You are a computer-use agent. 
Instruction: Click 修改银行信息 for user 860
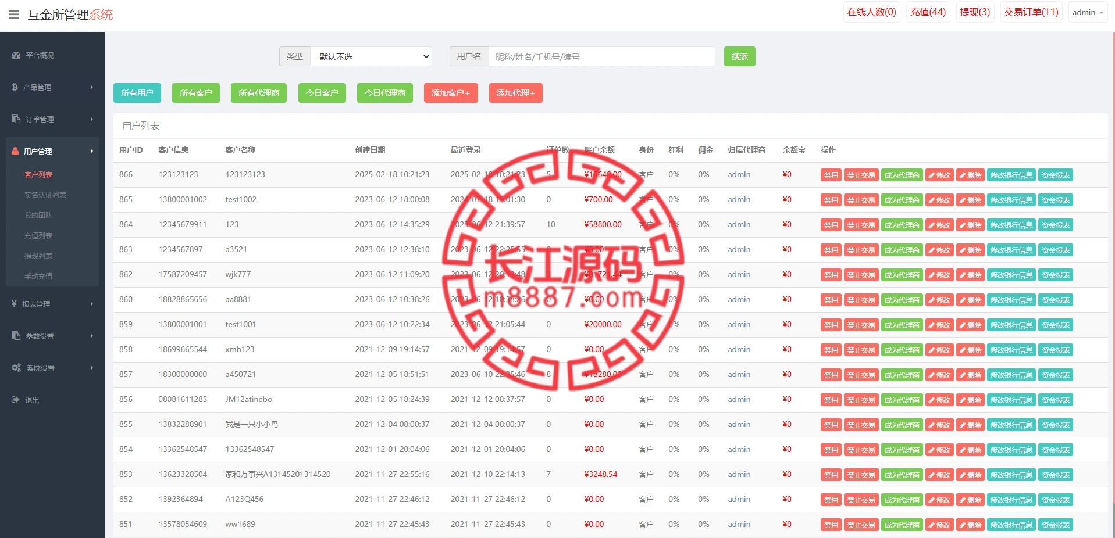click(x=1011, y=300)
